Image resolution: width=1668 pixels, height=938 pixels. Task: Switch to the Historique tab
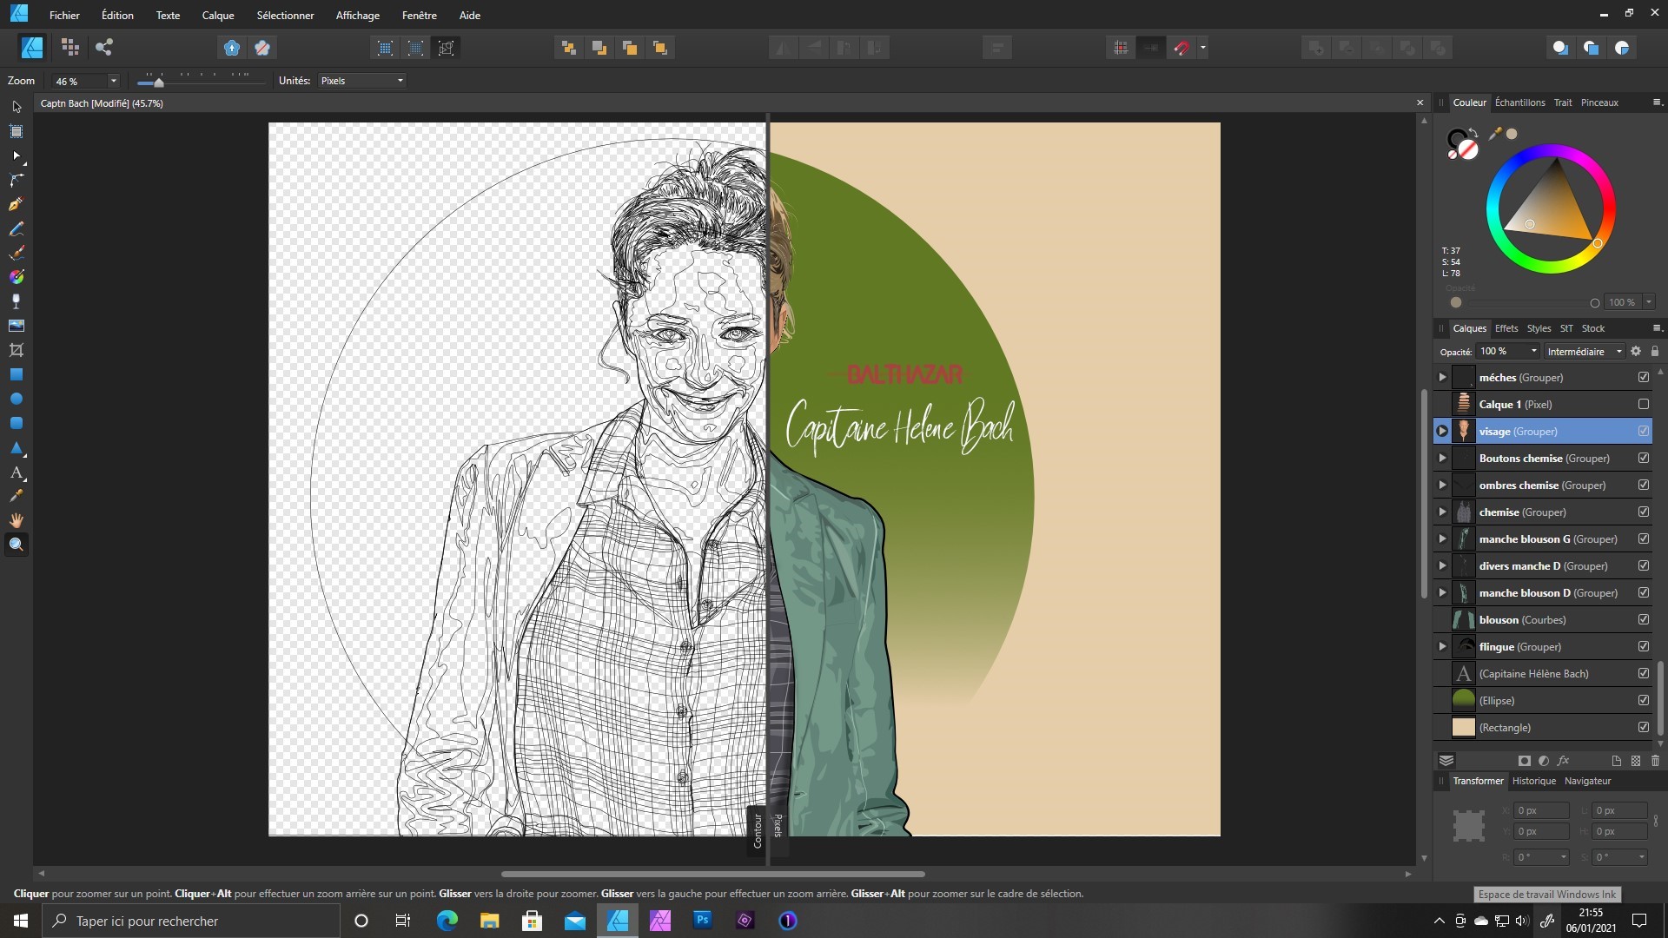1533,781
